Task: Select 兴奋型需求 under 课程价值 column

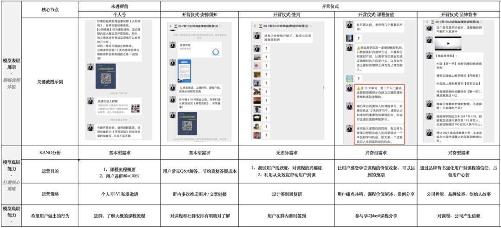Action: coord(376,153)
